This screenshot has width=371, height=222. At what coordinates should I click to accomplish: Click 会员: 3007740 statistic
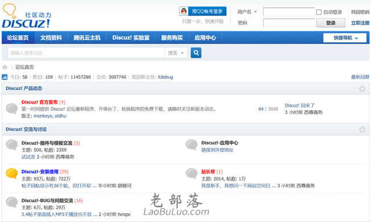[111, 77]
